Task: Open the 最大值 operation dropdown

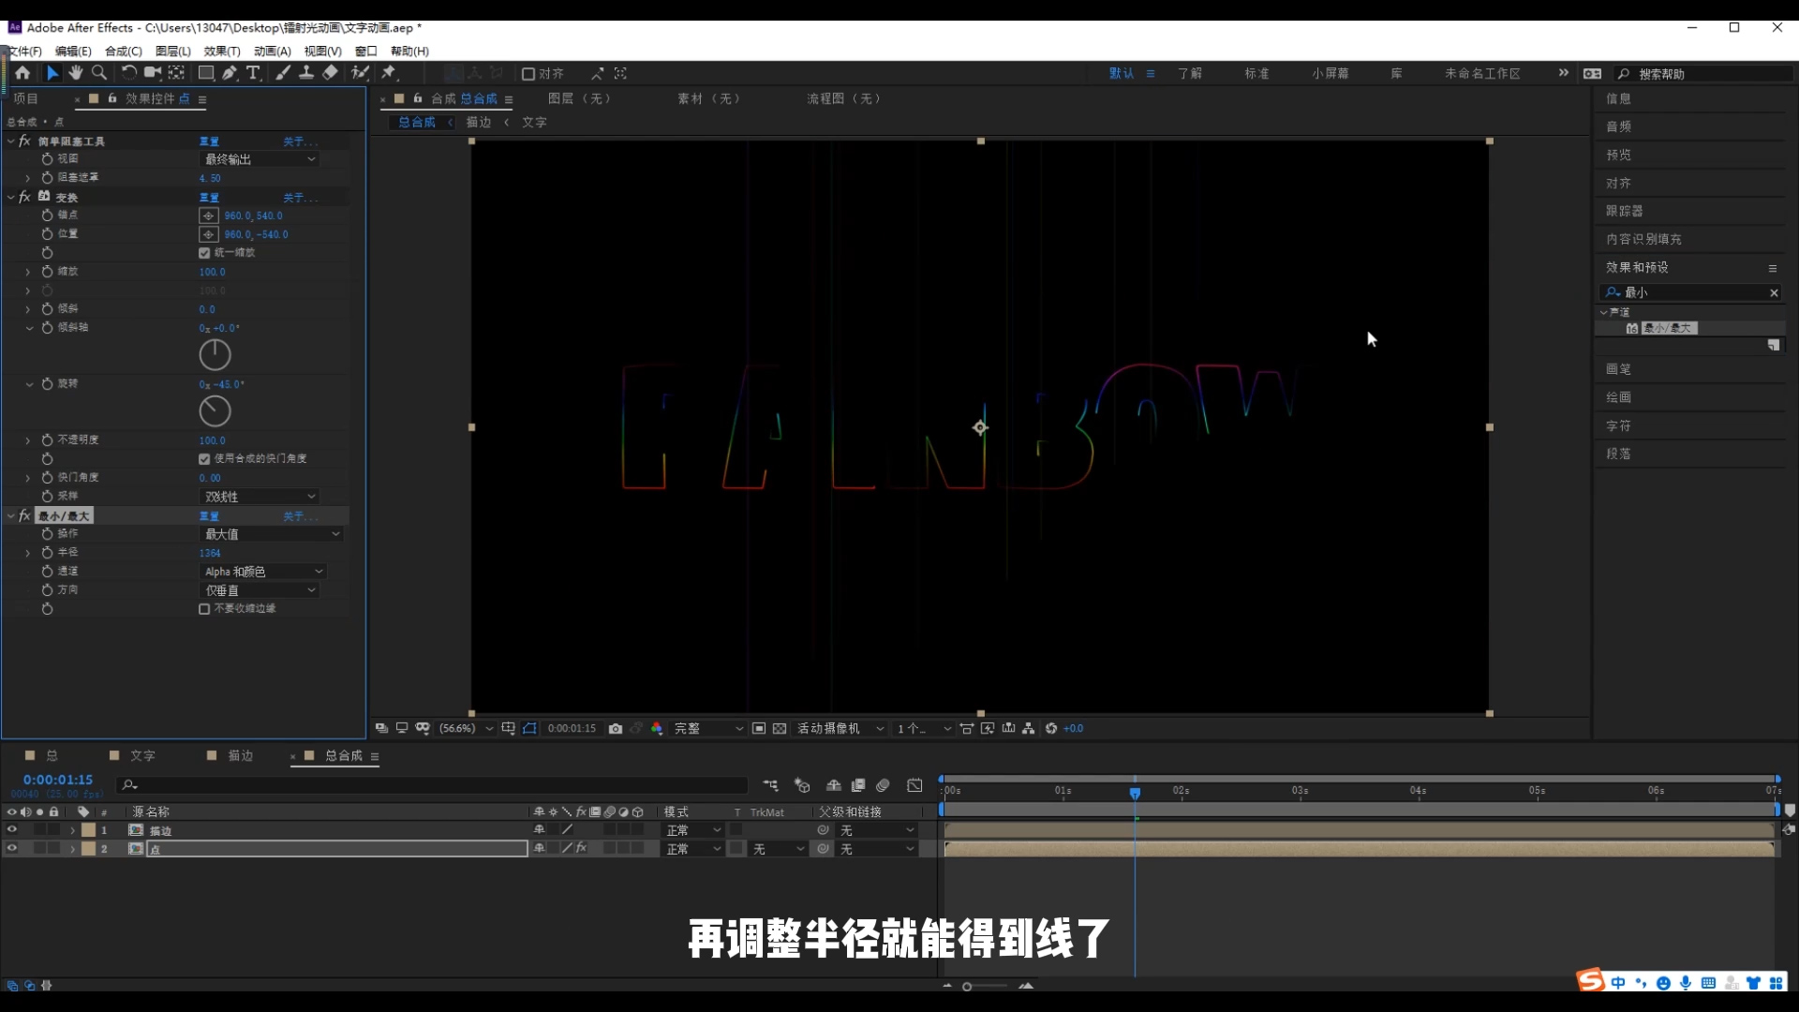Action: [271, 533]
